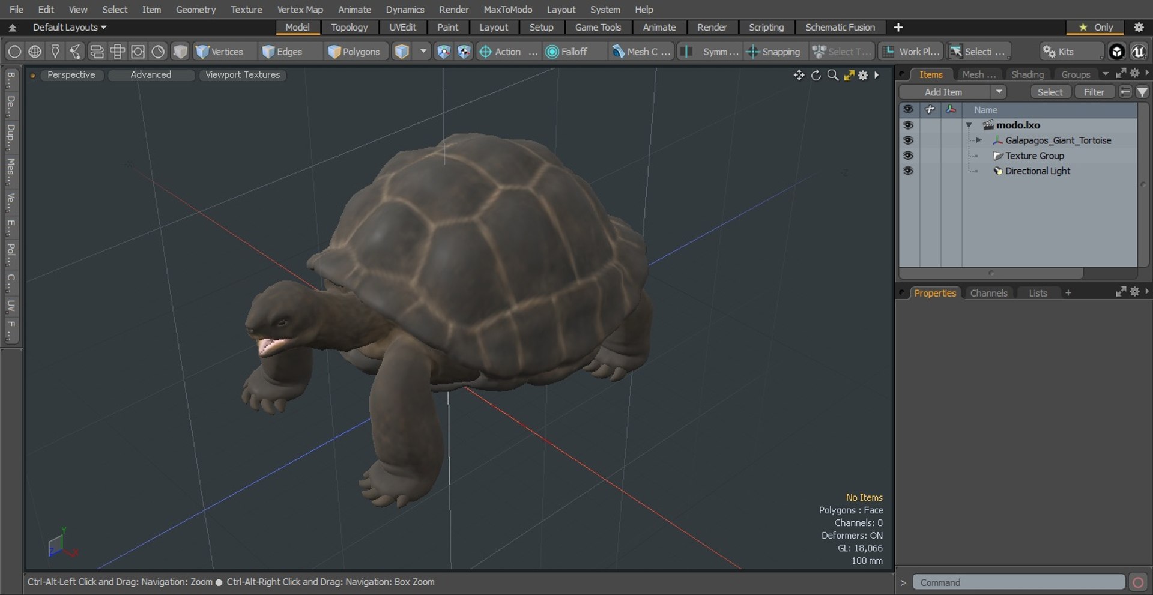Open the items mode dropdown arrow
The height and width of the screenshot is (595, 1153).
(423, 52)
